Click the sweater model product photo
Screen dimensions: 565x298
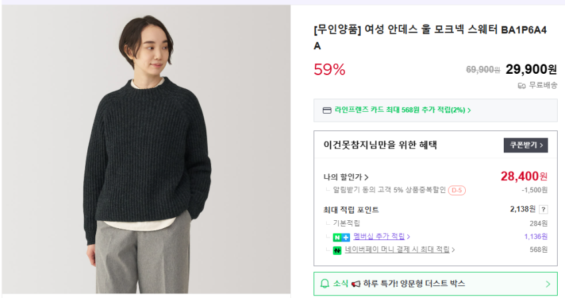tap(147, 150)
